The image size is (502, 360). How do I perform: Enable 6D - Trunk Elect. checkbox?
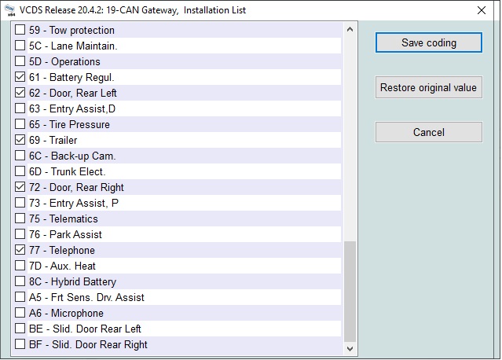pyautogui.click(x=20, y=171)
